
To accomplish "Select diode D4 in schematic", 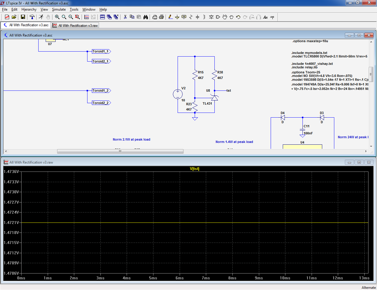I will point(283,117).
